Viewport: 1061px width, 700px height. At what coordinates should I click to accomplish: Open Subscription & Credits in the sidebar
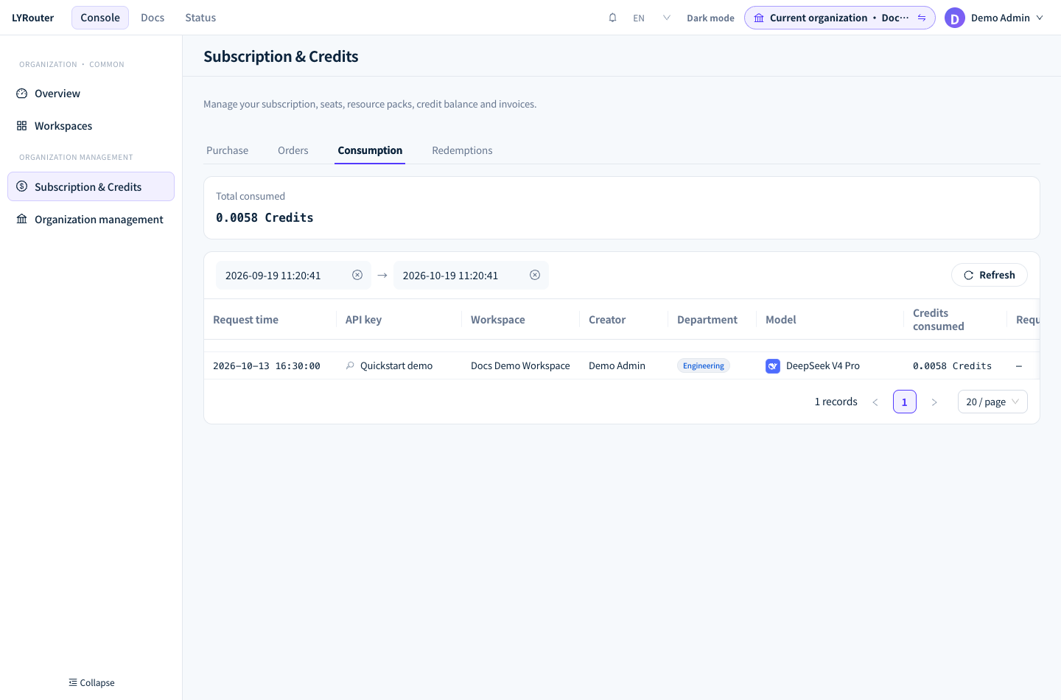[x=91, y=186]
